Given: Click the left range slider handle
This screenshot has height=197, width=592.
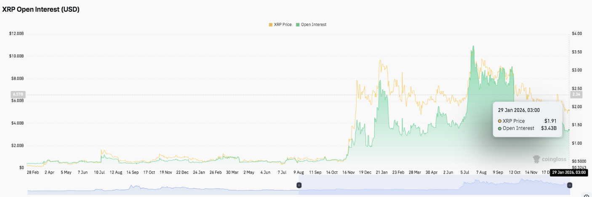Looking at the screenshot, I should coord(299,185).
